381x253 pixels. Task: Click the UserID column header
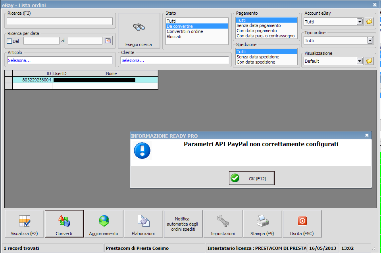[79, 73]
